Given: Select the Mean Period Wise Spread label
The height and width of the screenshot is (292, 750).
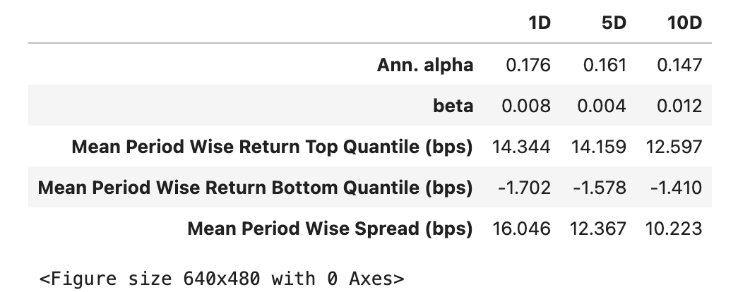Looking at the screenshot, I should [x=330, y=229].
